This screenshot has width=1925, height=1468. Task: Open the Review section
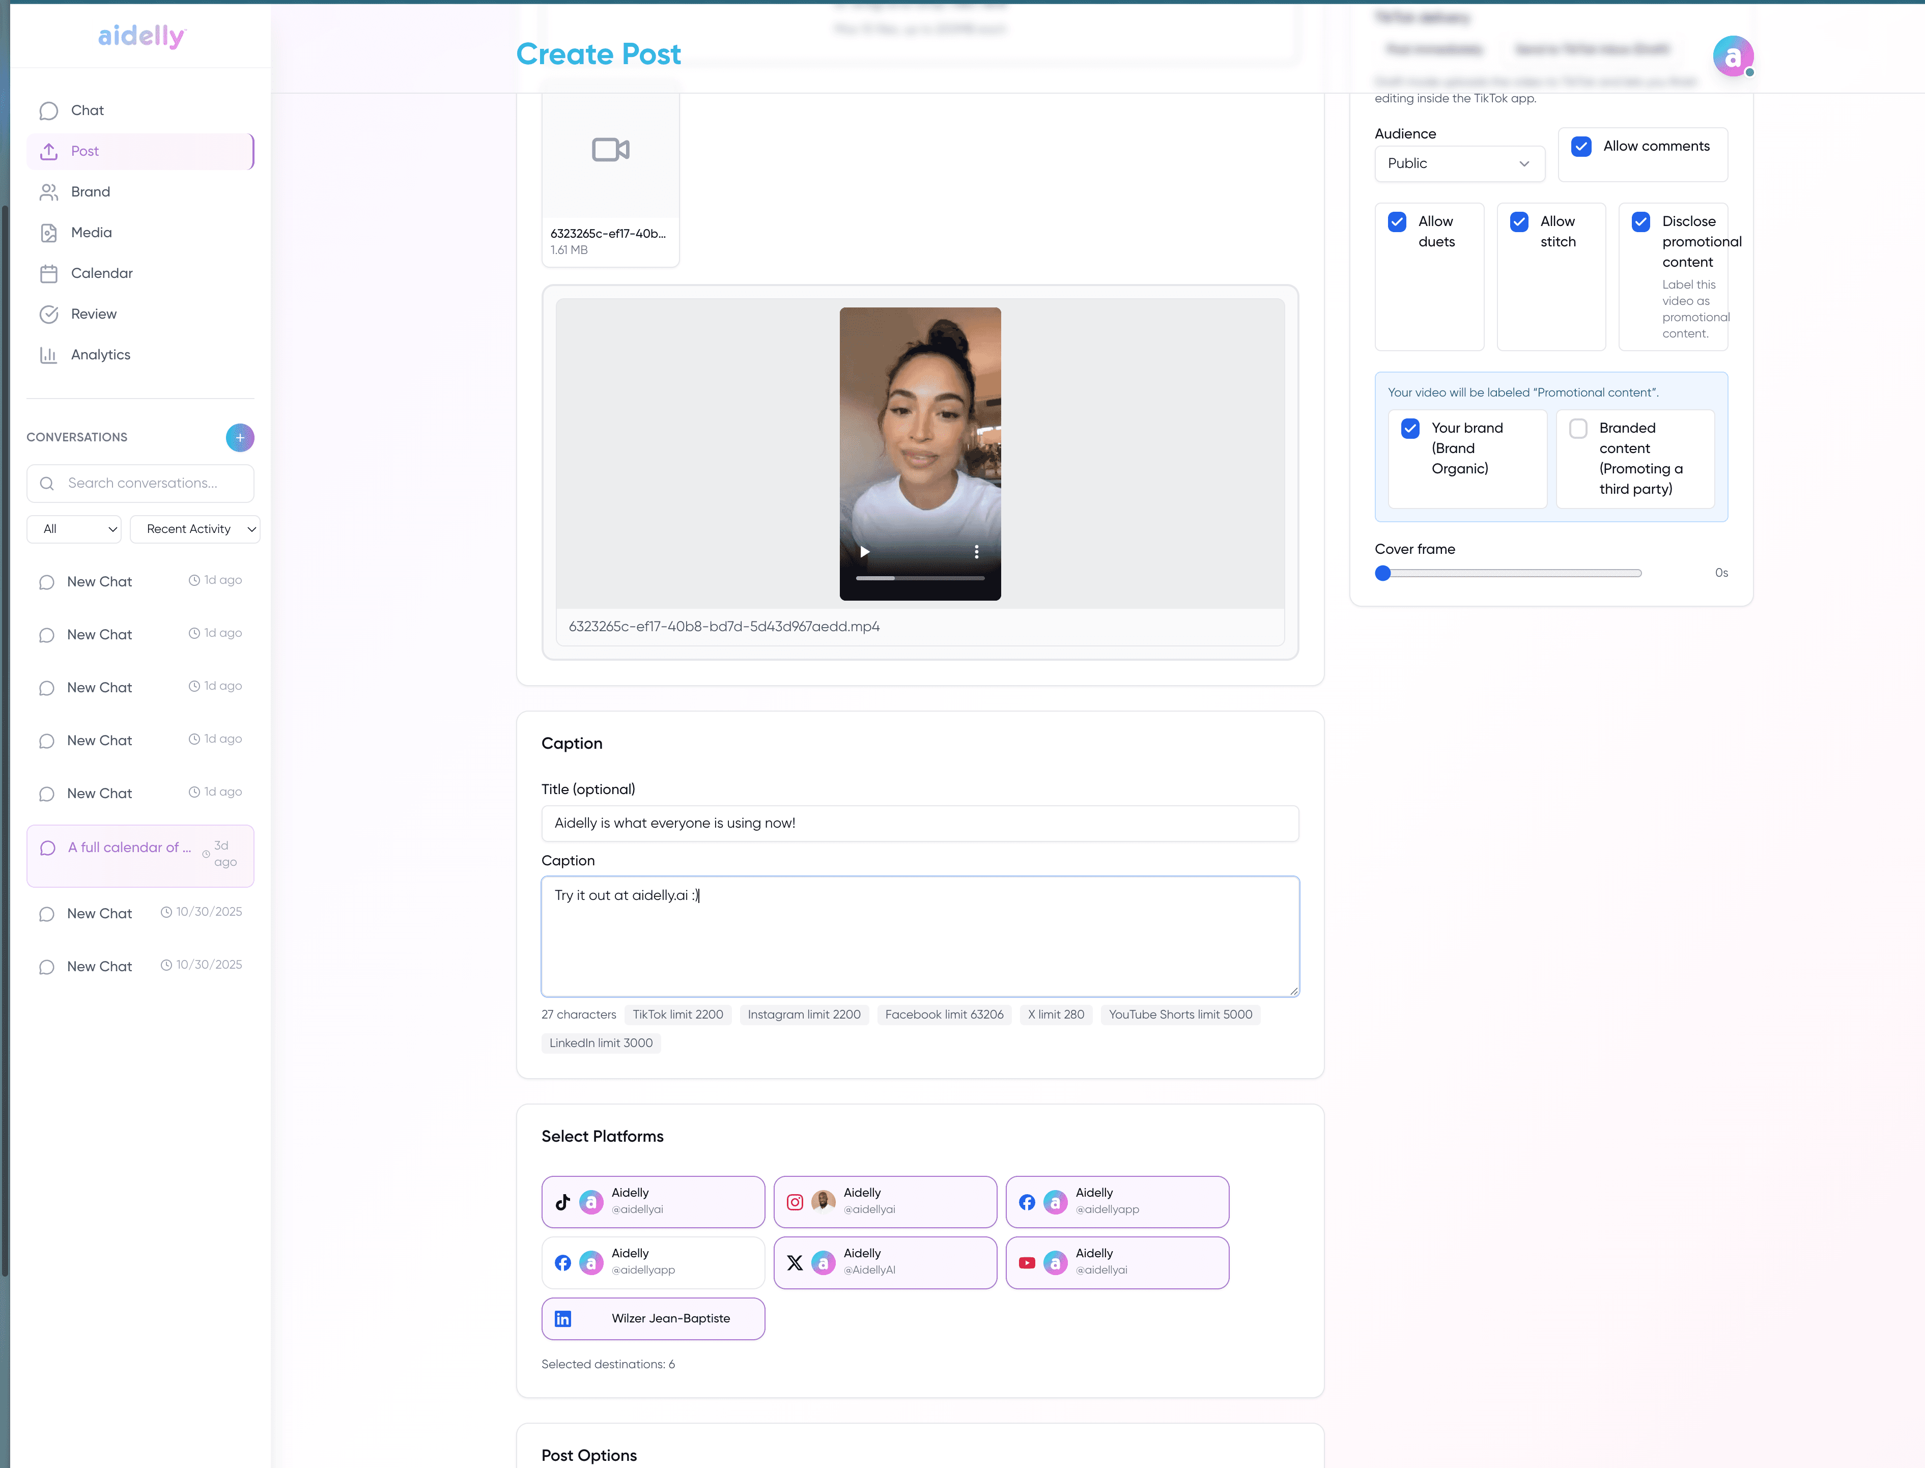click(x=94, y=314)
